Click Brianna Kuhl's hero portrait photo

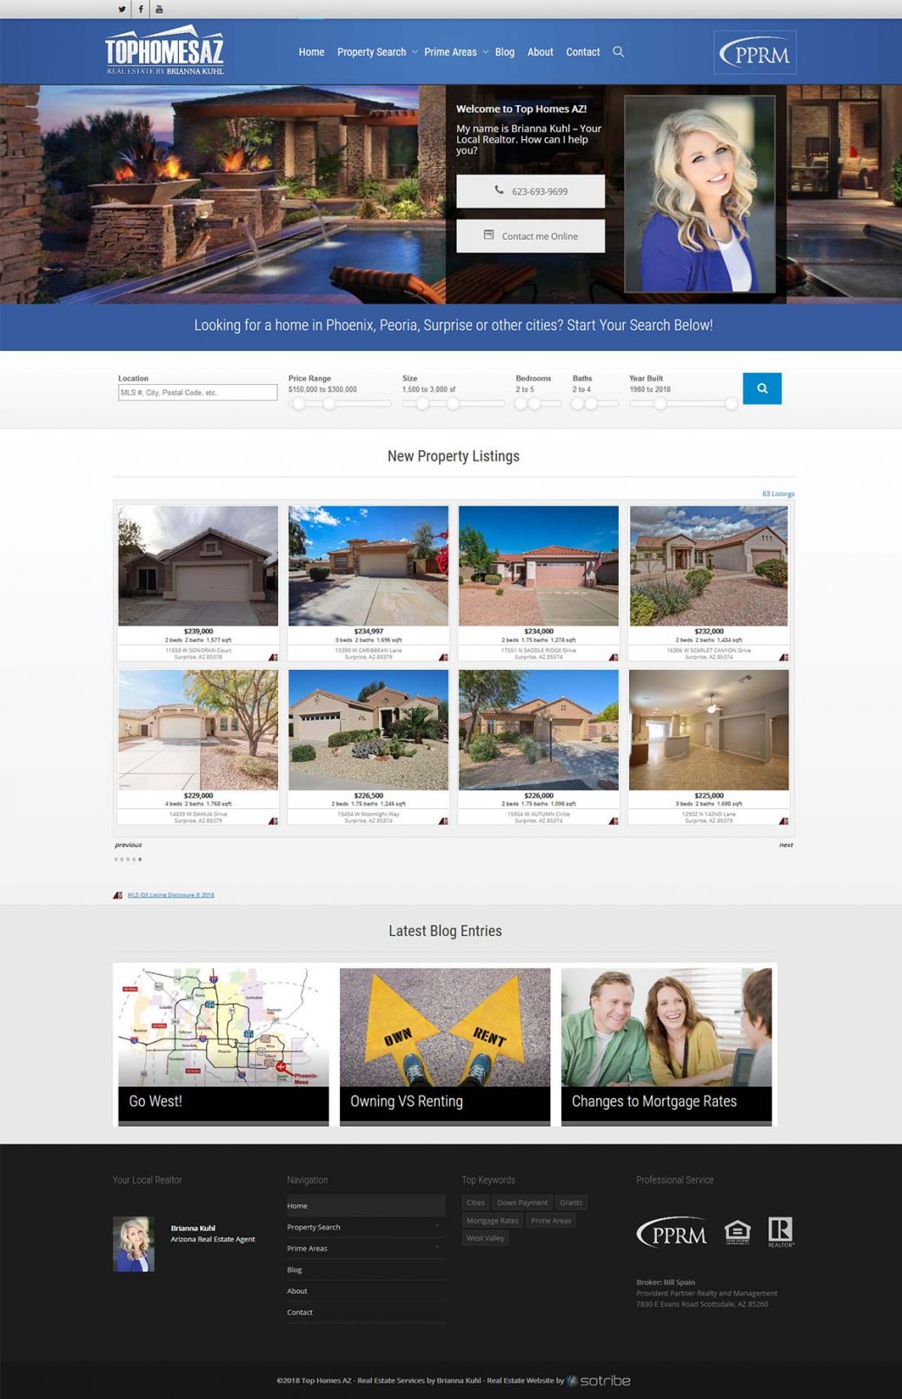[700, 194]
